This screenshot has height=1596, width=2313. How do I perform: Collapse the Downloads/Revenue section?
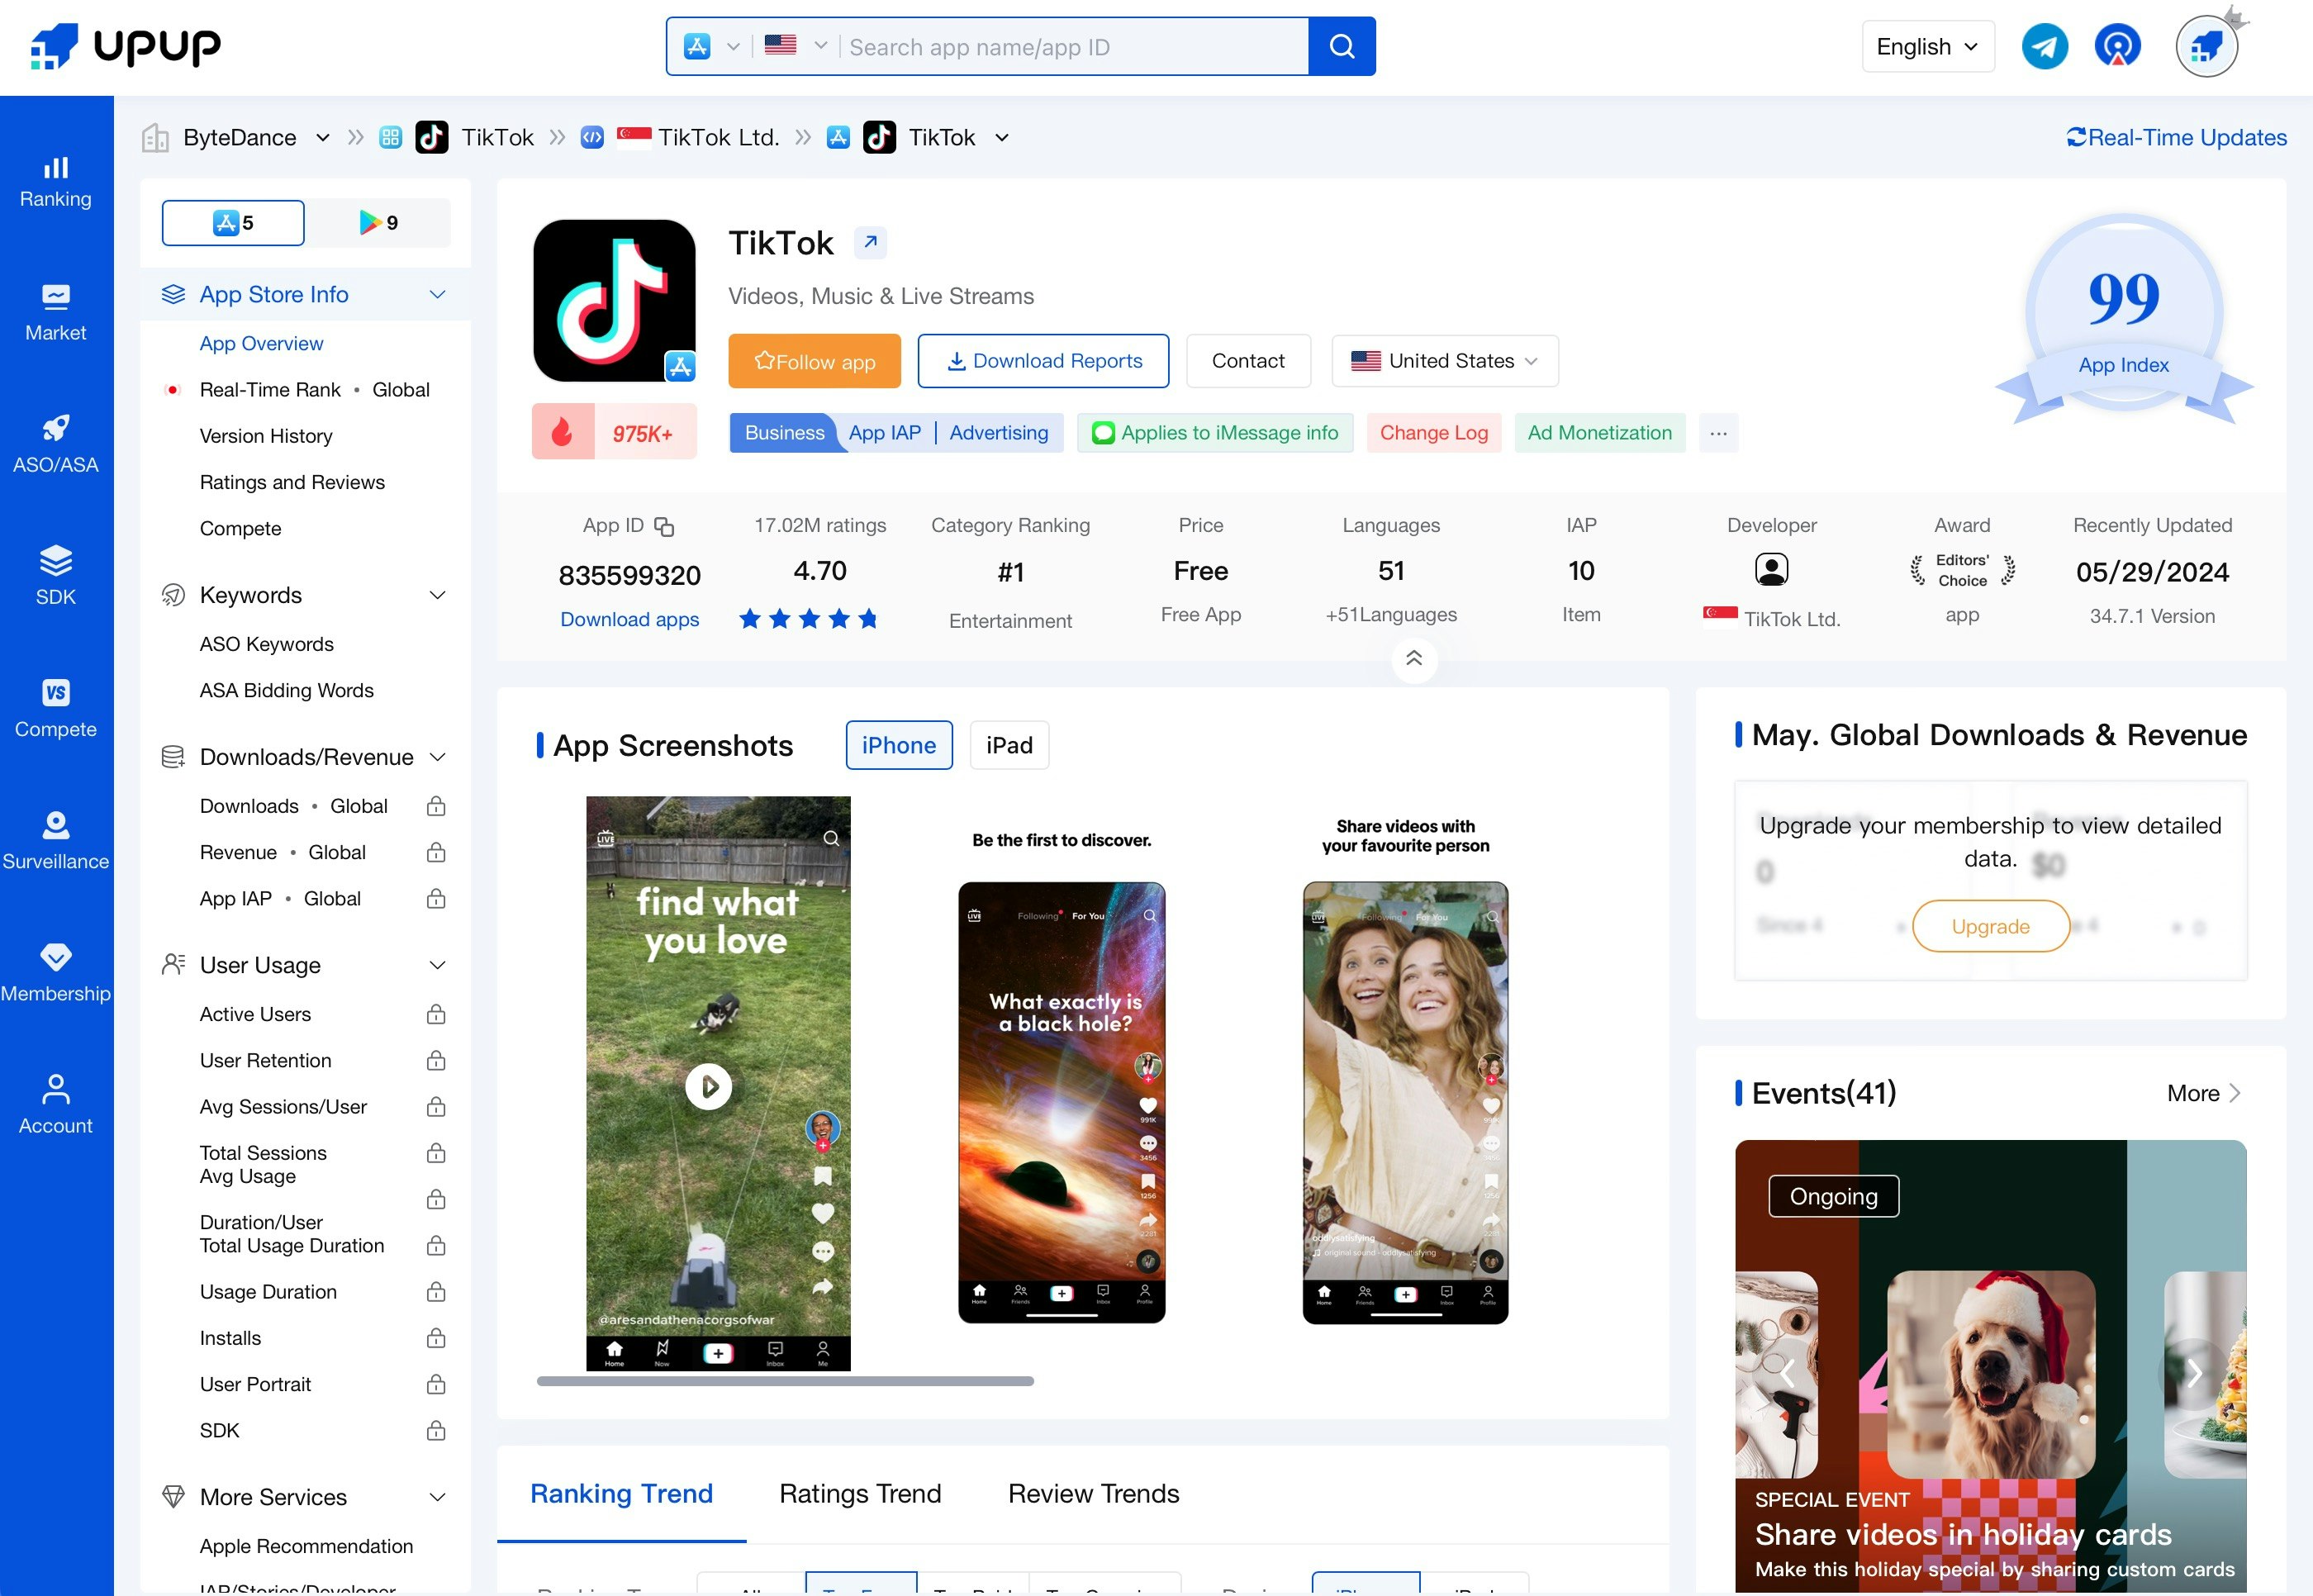coord(437,757)
